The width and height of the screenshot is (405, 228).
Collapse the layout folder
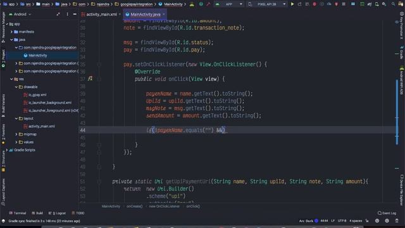tap(16, 118)
